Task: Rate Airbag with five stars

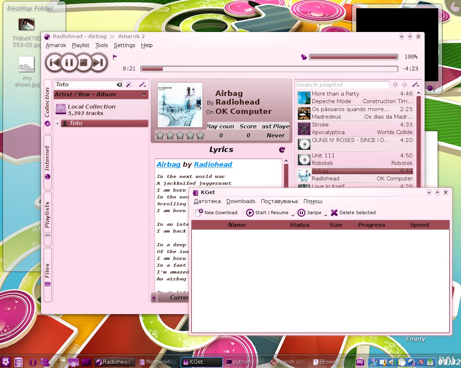Action: [x=200, y=135]
